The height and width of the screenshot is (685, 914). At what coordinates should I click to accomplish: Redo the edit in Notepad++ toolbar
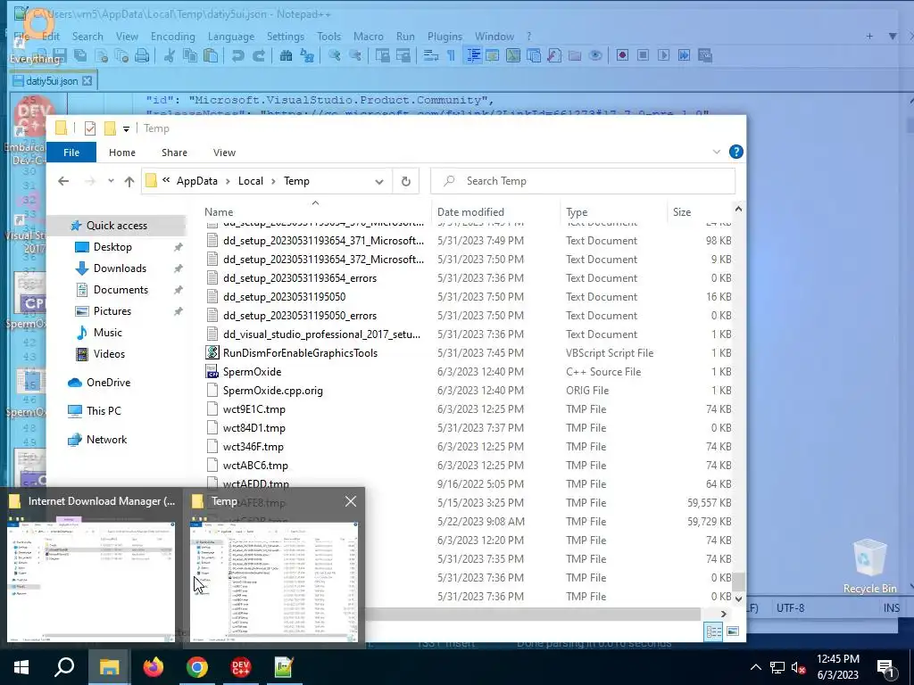pyautogui.click(x=259, y=56)
